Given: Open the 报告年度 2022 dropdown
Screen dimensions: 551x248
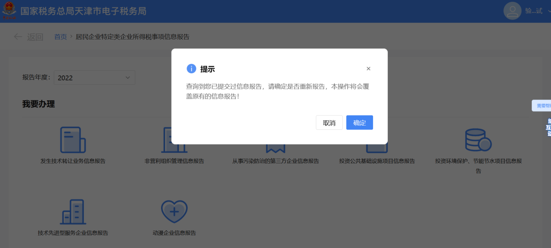Looking at the screenshot, I should (x=95, y=77).
